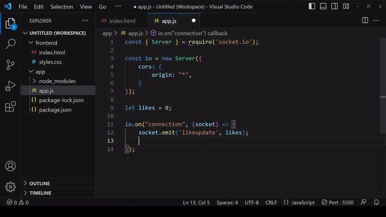Collapse the frontend folder
Image resolution: width=386 pixels, height=217 pixels.
pyautogui.click(x=46, y=43)
